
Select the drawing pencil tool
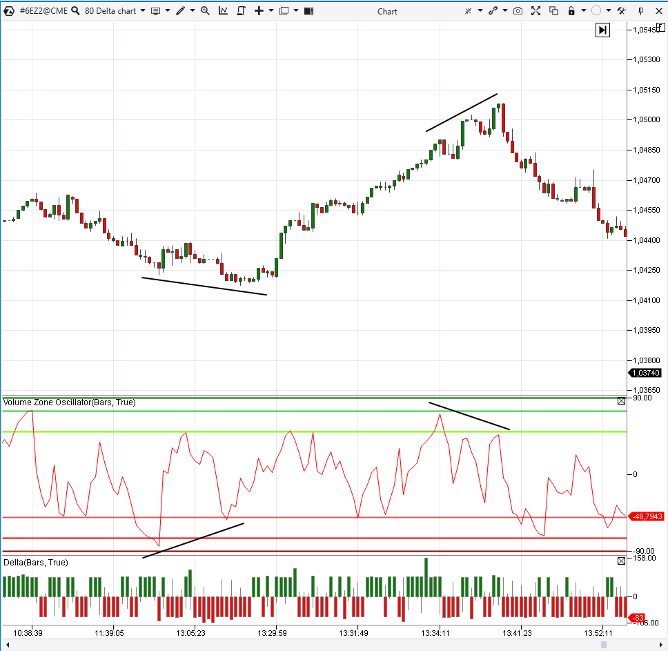180,10
